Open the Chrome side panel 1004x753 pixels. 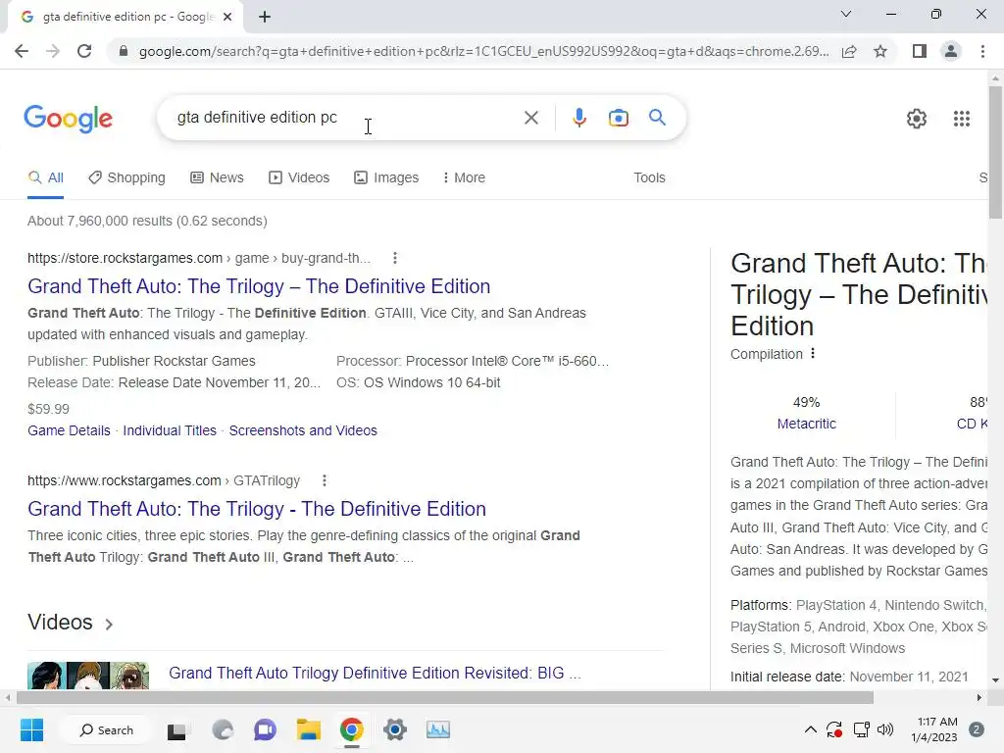[920, 51]
